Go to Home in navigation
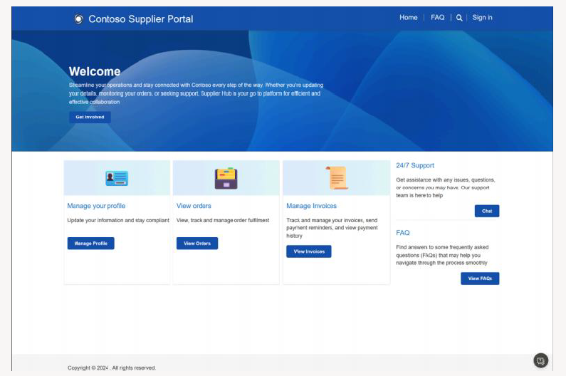The height and width of the screenshot is (376, 566). (408, 17)
